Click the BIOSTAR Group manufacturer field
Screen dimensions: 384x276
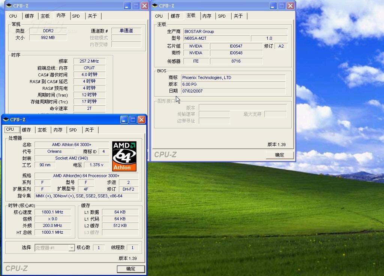tap(235, 31)
